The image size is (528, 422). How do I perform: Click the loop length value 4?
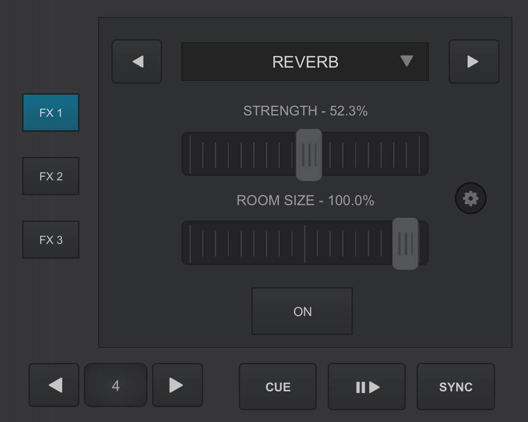point(116,385)
